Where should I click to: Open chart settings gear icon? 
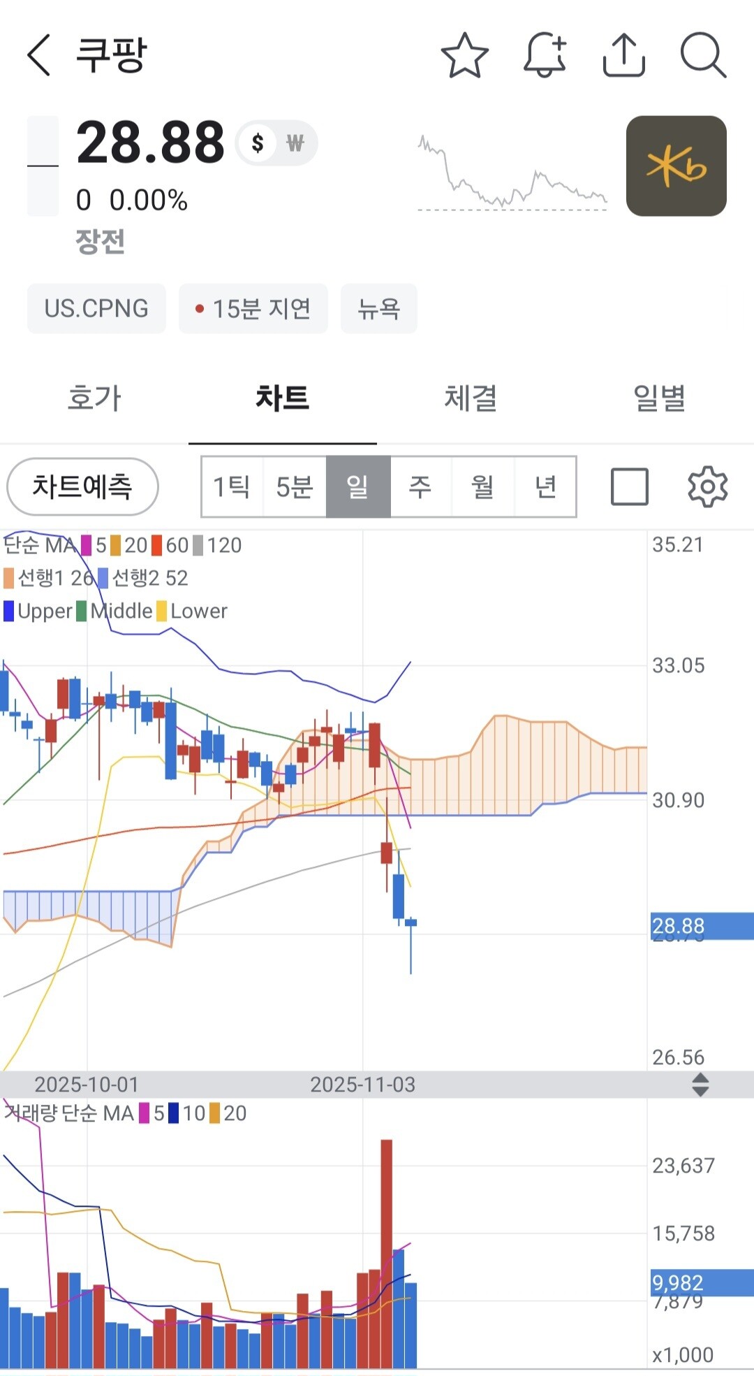coord(707,486)
